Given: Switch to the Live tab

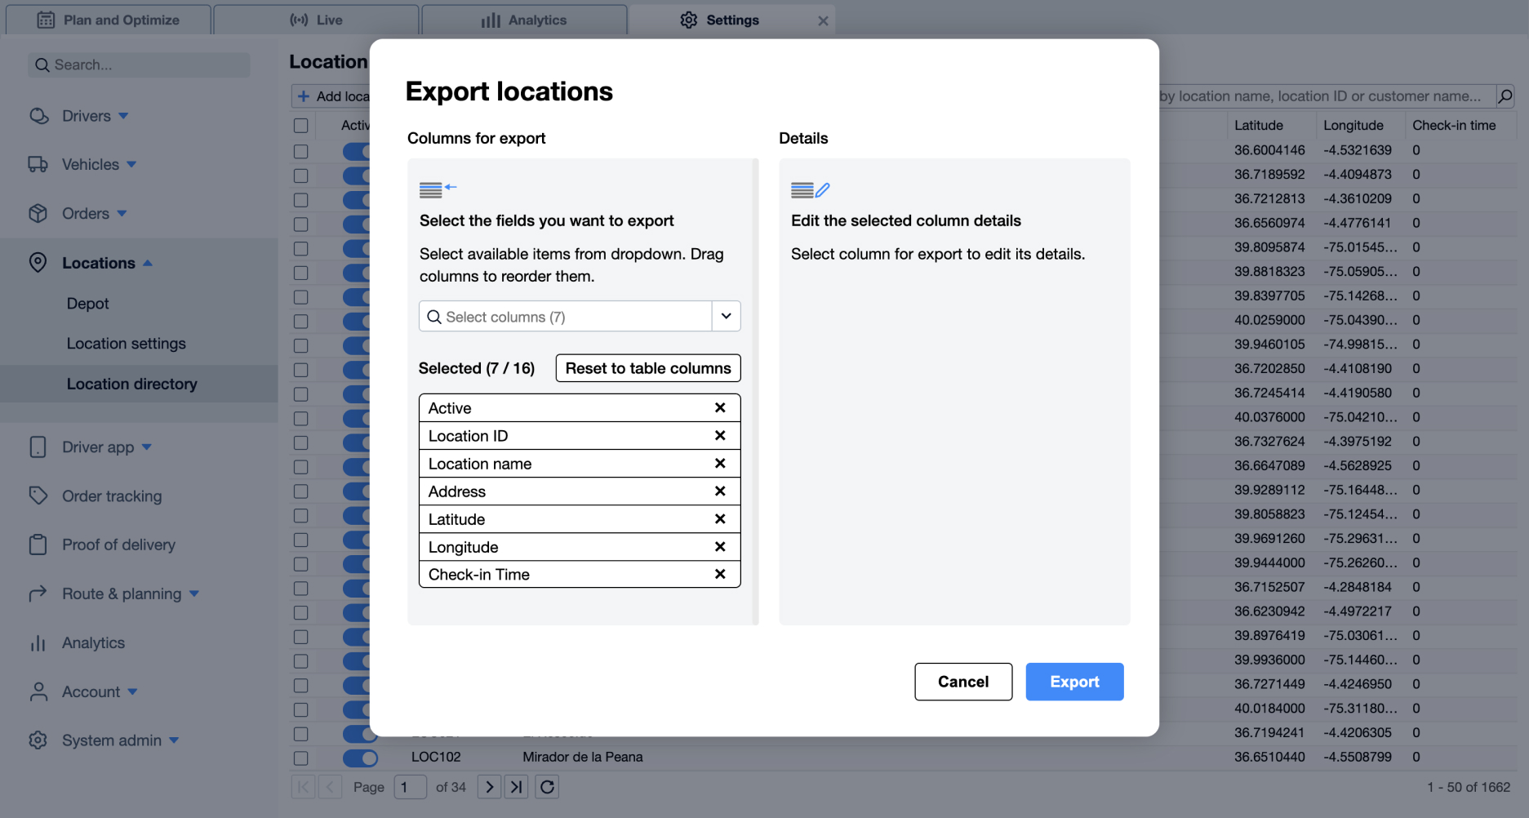Looking at the screenshot, I should 315,20.
